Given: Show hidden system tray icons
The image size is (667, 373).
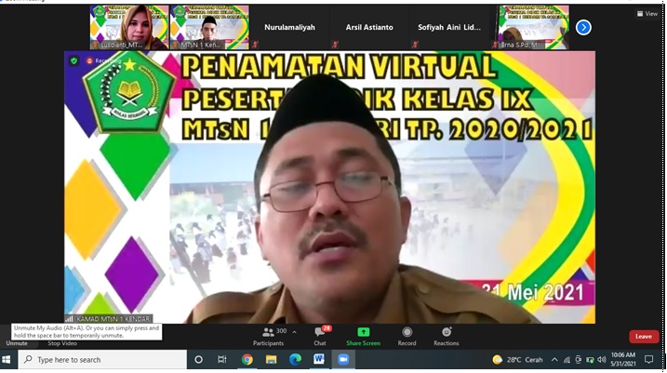Looking at the screenshot, I should 554,360.
